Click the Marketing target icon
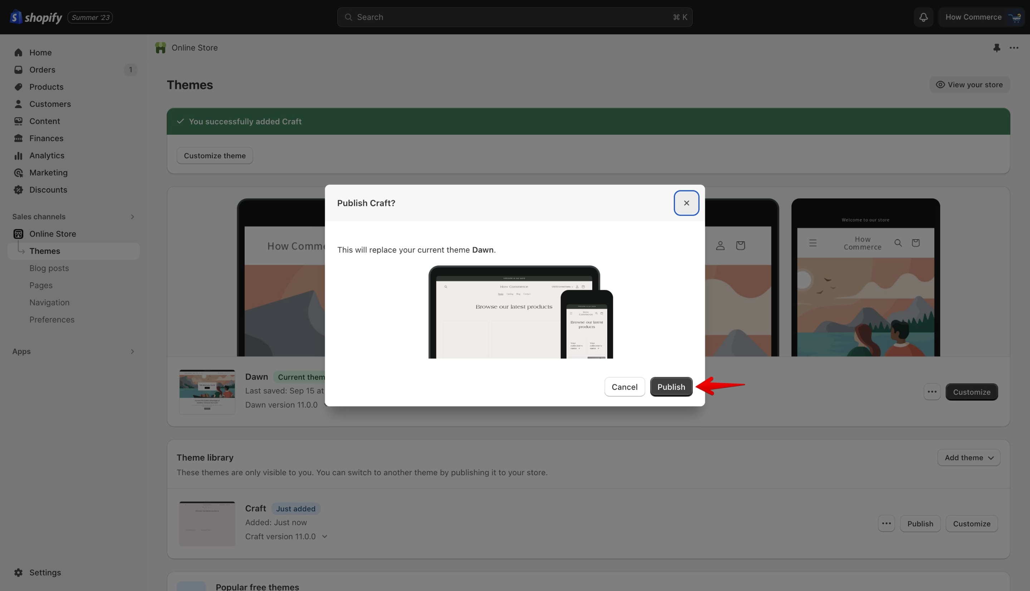Viewport: 1030px width, 591px height. point(18,173)
